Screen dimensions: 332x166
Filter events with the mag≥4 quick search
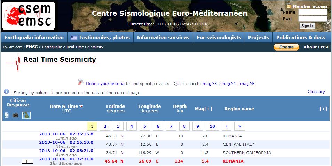click(228, 84)
